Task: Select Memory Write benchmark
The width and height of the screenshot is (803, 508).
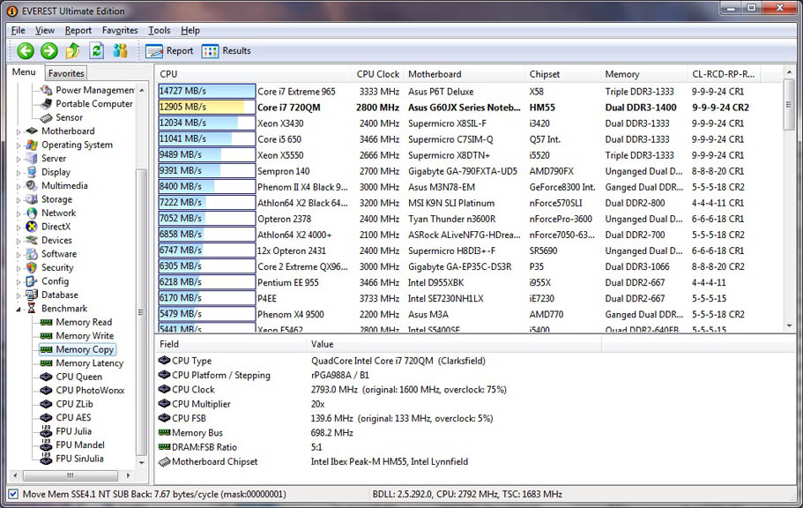Action: pos(85,336)
